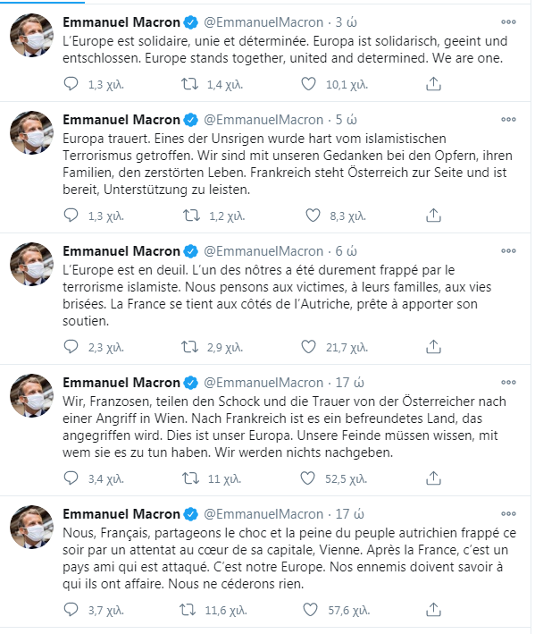Open more options on the 5 ώ tweet
Viewport: 535px width, 634px height.
(508, 119)
